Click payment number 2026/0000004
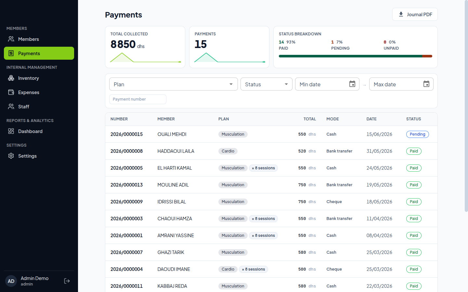 (x=126, y=269)
